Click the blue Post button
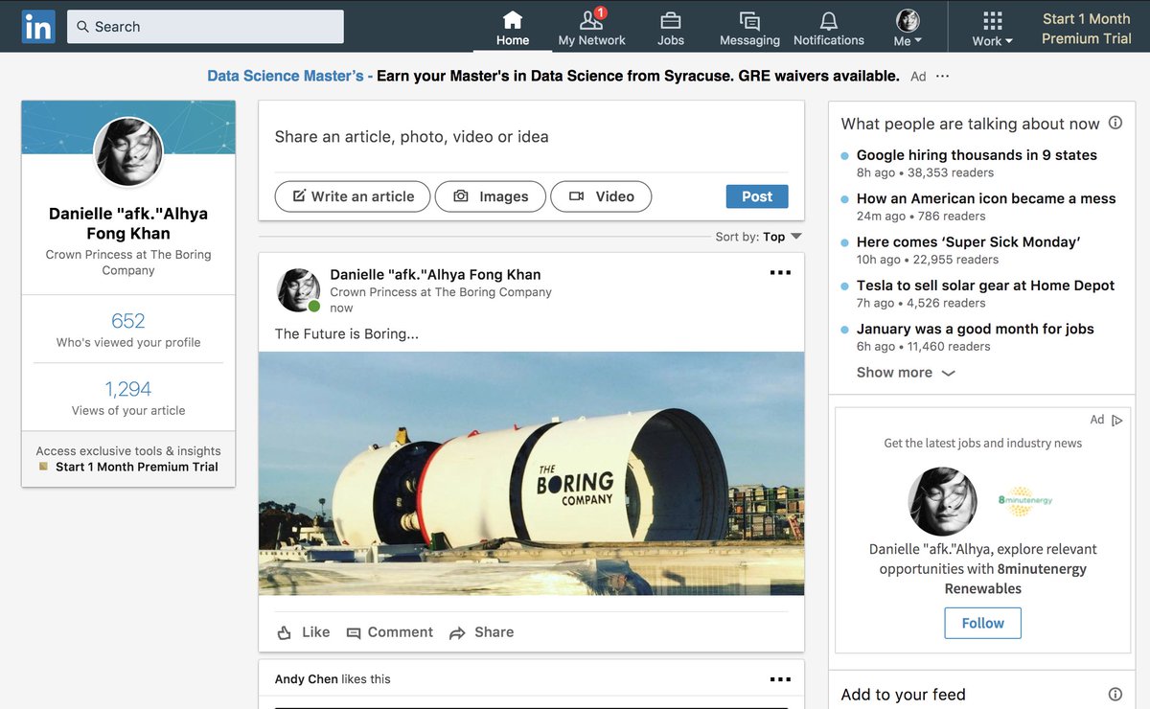 pos(757,196)
